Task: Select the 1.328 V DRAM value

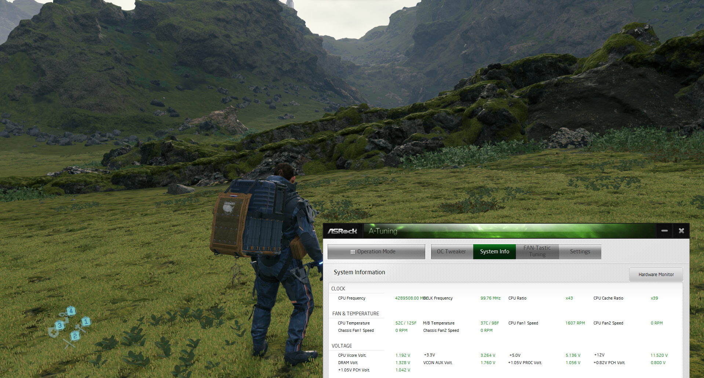Action: 403,363
